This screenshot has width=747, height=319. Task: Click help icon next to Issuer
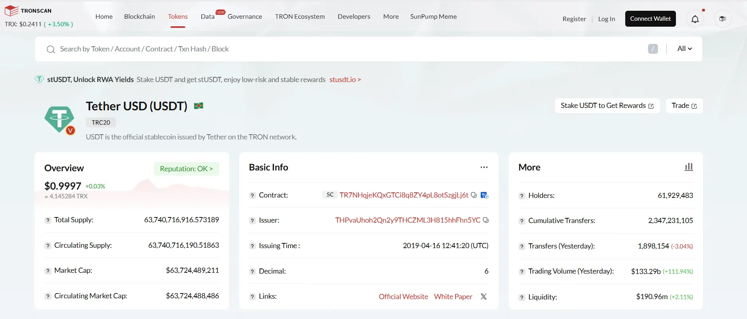(x=252, y=221)
